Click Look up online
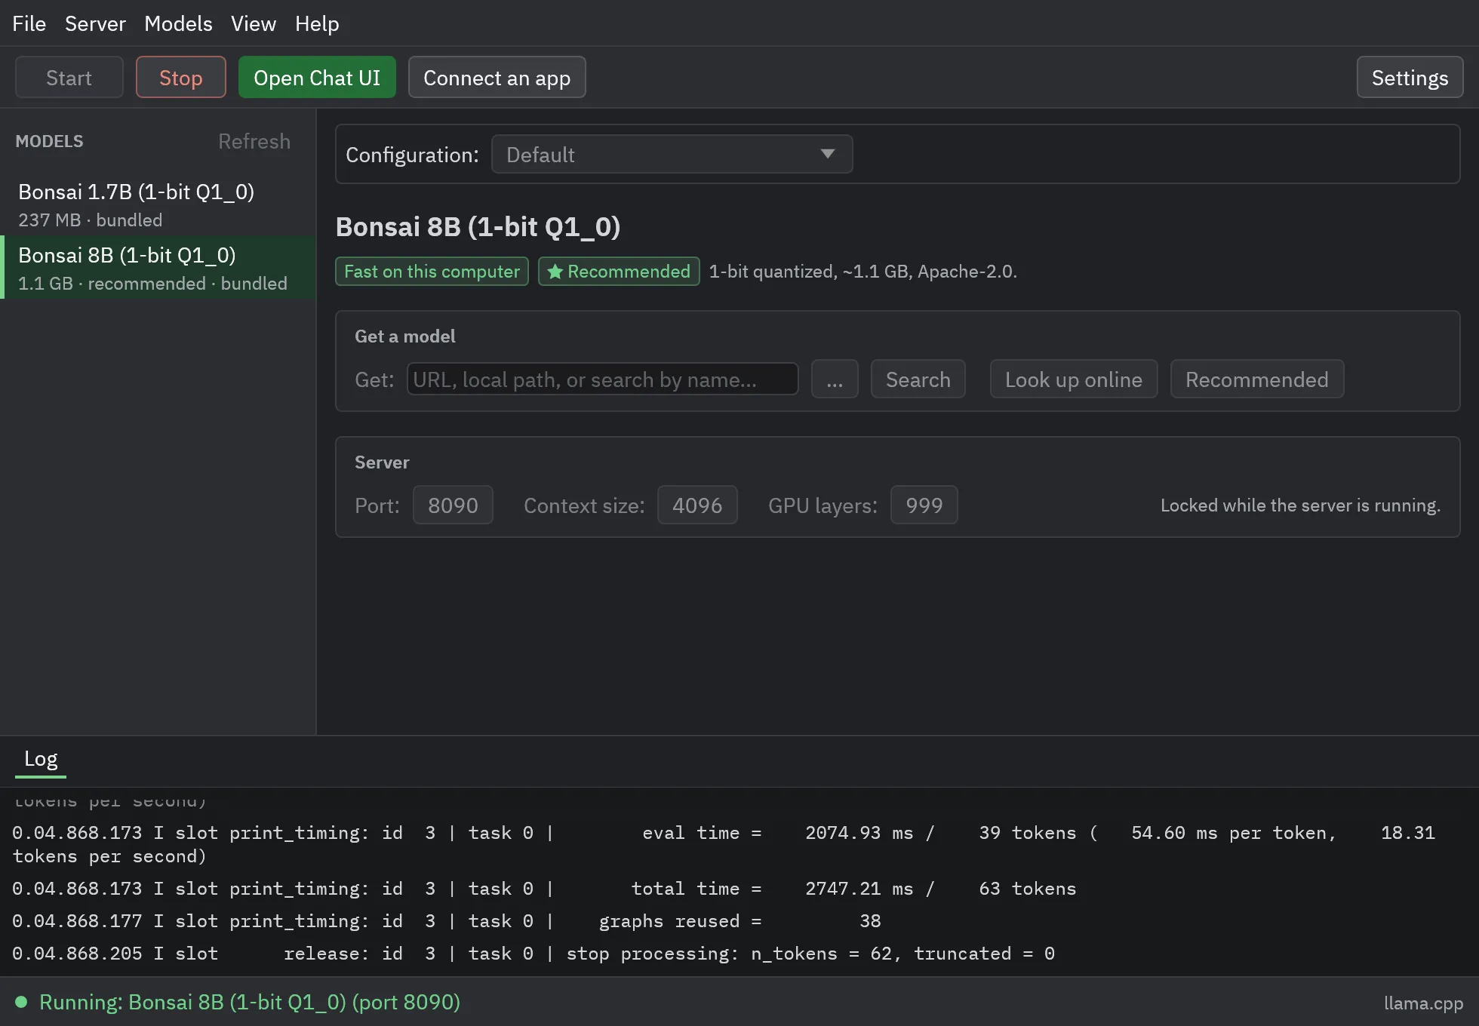This screenshot has height=1026, width=1479. pyautogui.click(x=1073, y=379)
